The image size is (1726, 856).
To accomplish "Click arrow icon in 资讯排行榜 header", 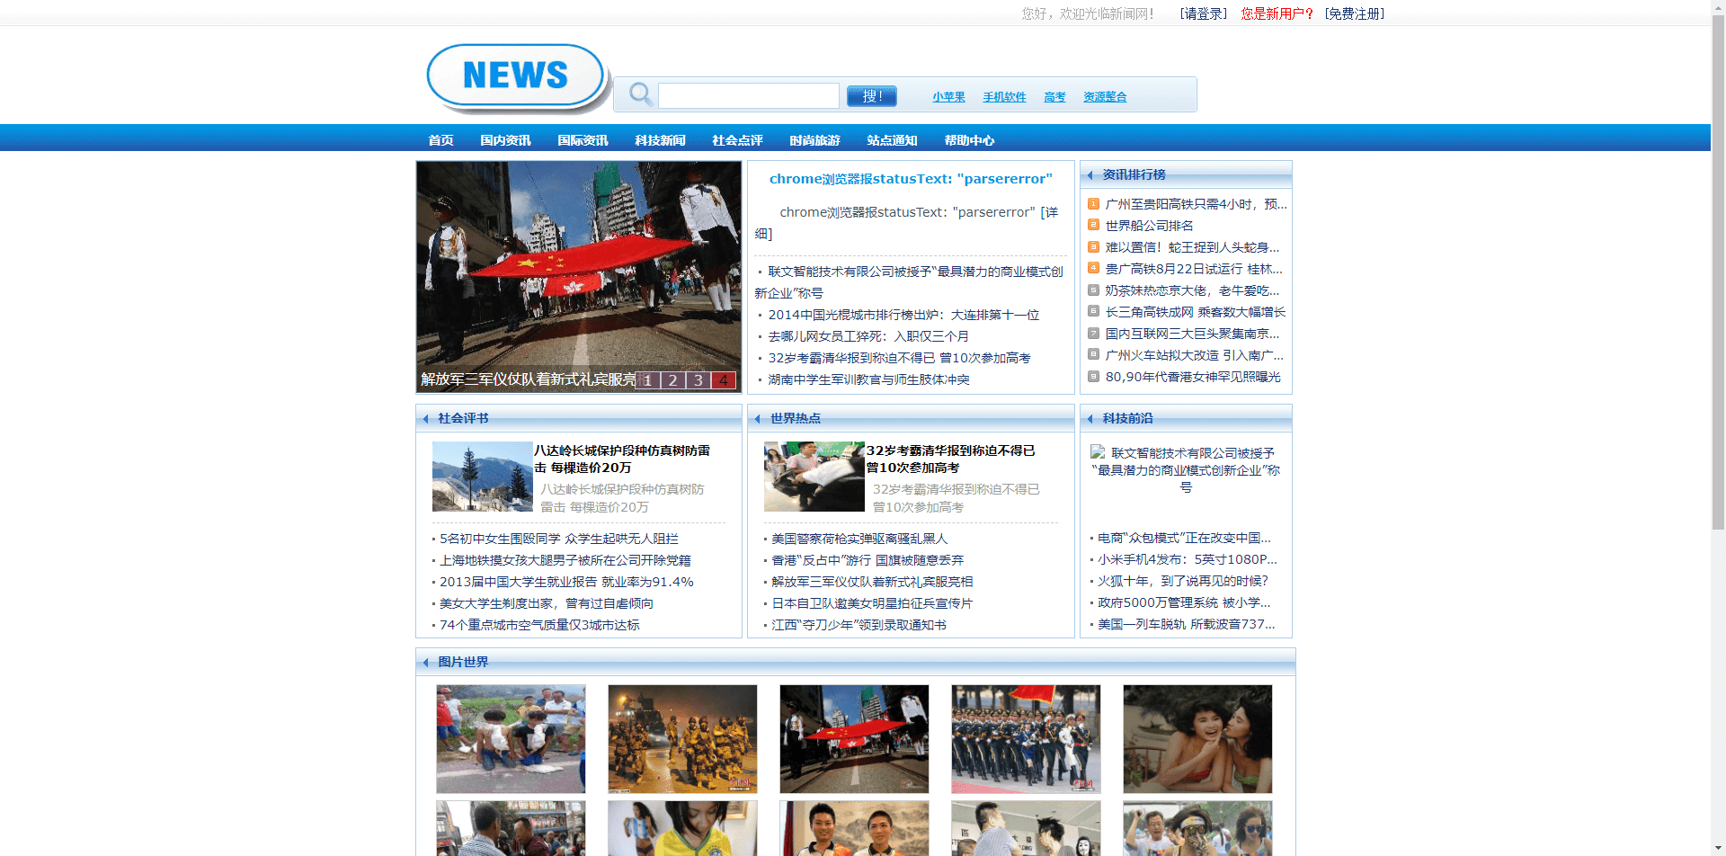I will tap(1090, 175).
